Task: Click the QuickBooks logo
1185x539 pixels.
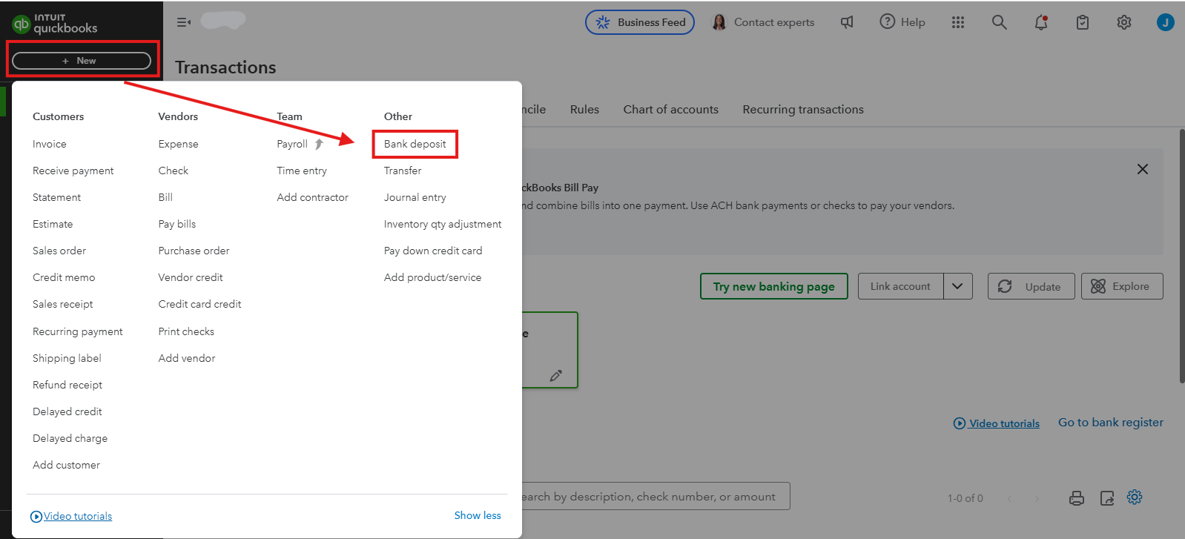Action: pyautogui.click(x=54, y=24)
